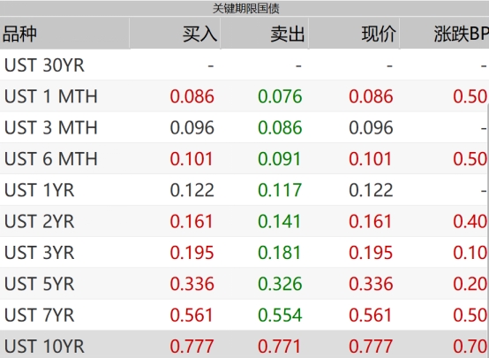Select the UST 1YR row label
The image size is (489, 358).
[40, 190]
